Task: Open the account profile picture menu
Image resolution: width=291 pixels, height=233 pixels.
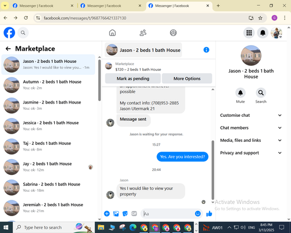Action: click(276, 33)
